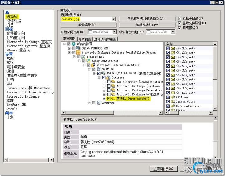Select 资源凭据 in the left pane

14,21
